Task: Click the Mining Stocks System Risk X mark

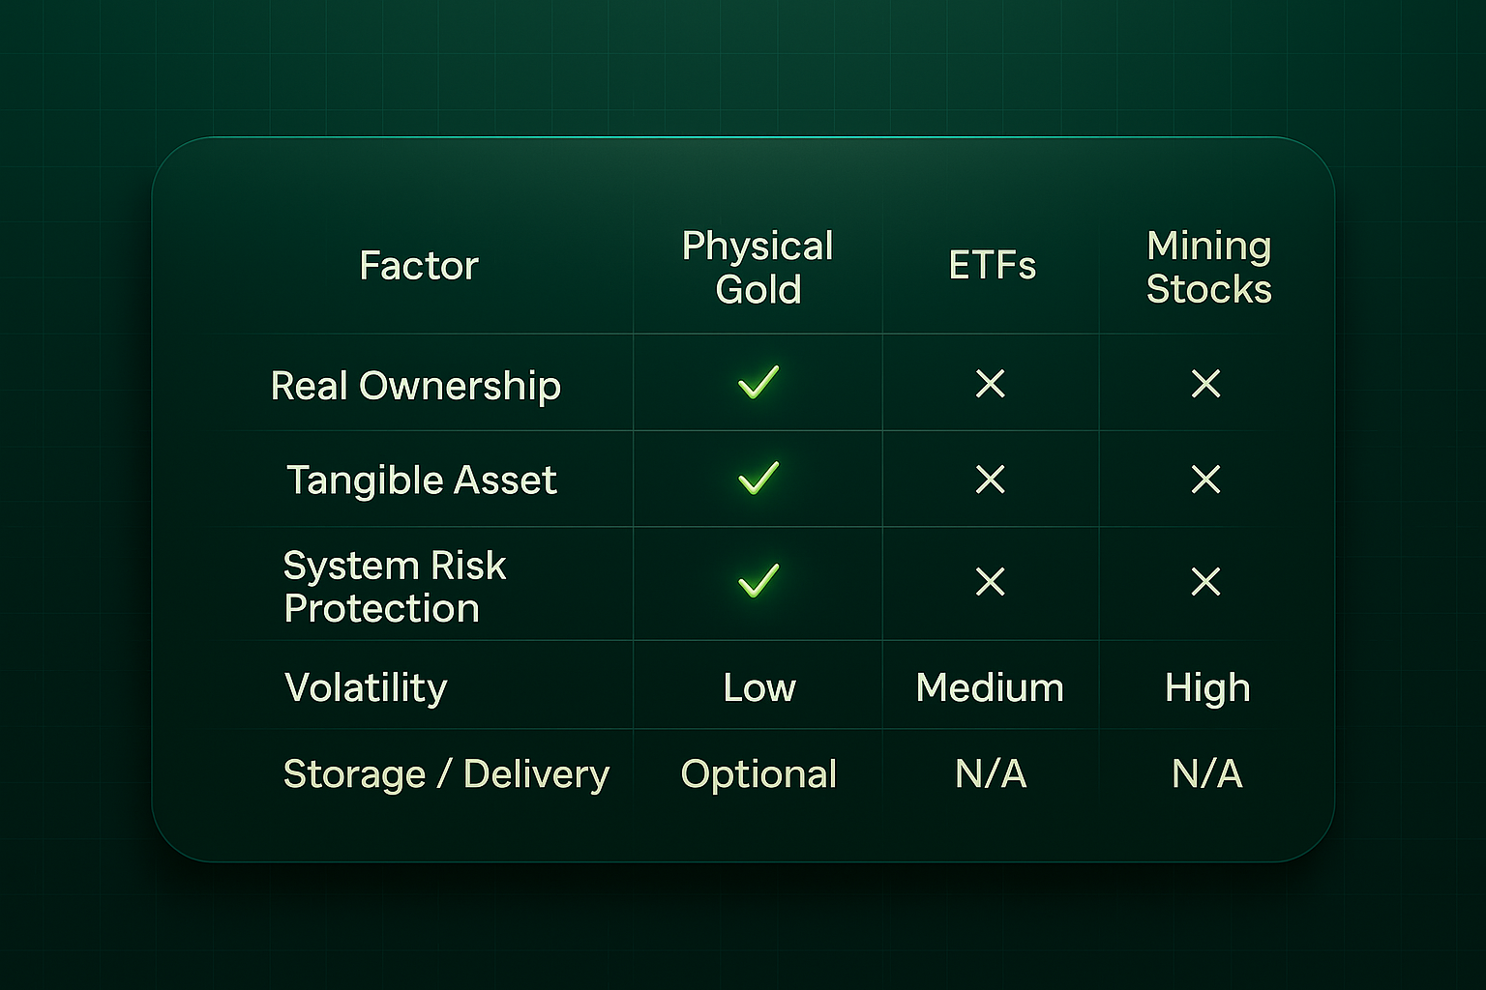Action: [1206, 581]
